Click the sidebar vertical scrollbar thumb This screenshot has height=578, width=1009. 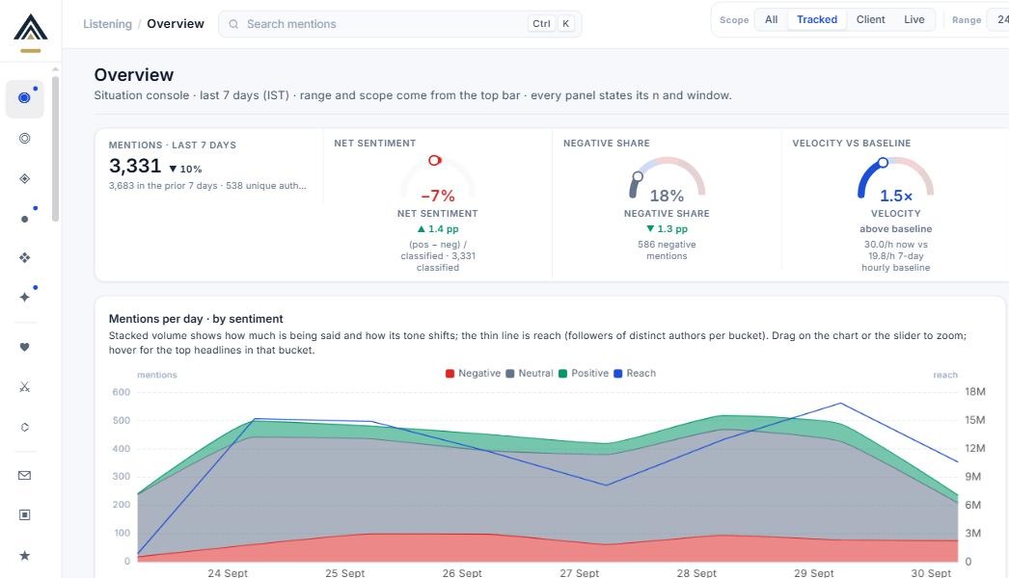coord(55,149)
